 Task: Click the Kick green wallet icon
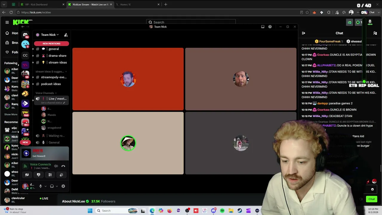349,22
